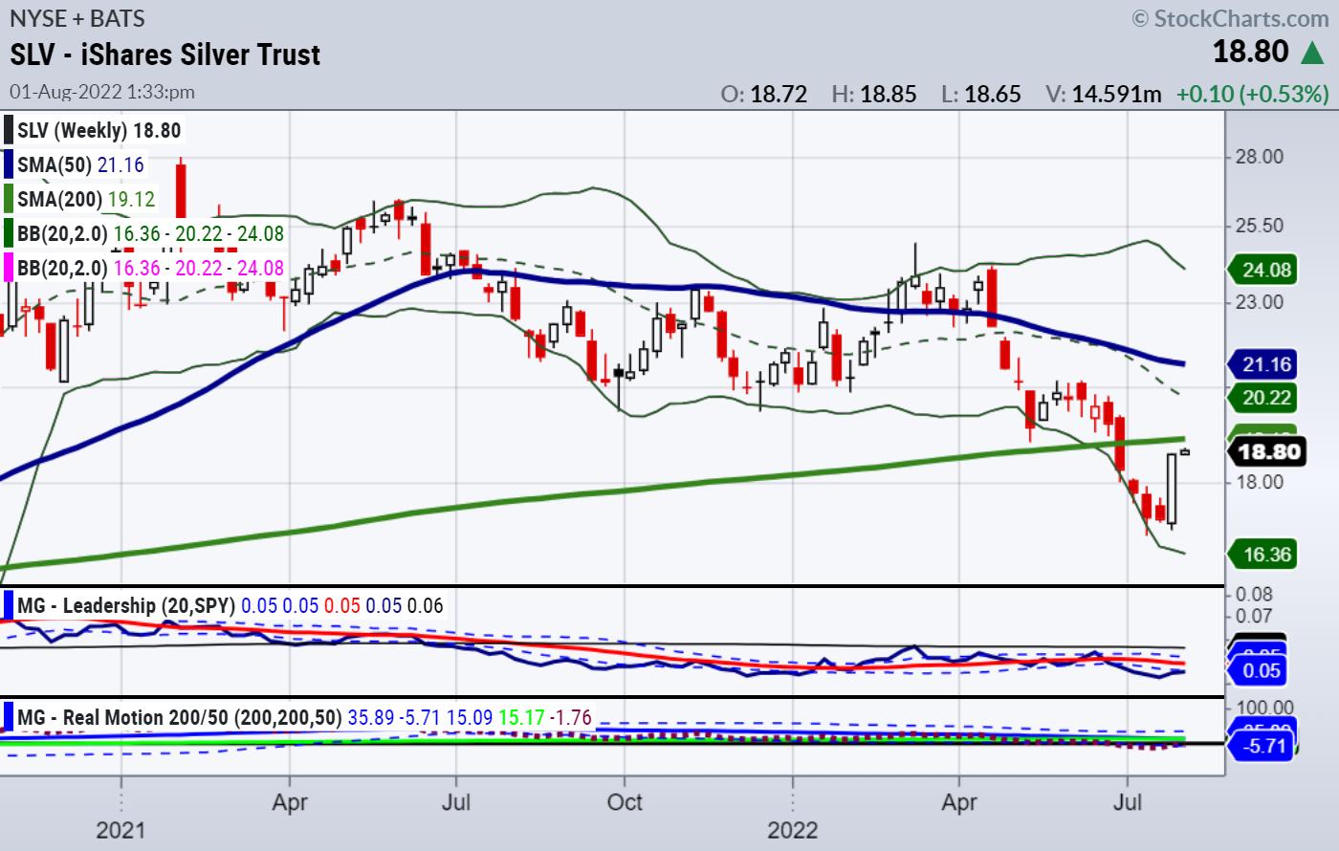This screenshot has height=851, width=1339.
Task: Click the 0.06 Leadership legend value
Action: coord(426,605)
